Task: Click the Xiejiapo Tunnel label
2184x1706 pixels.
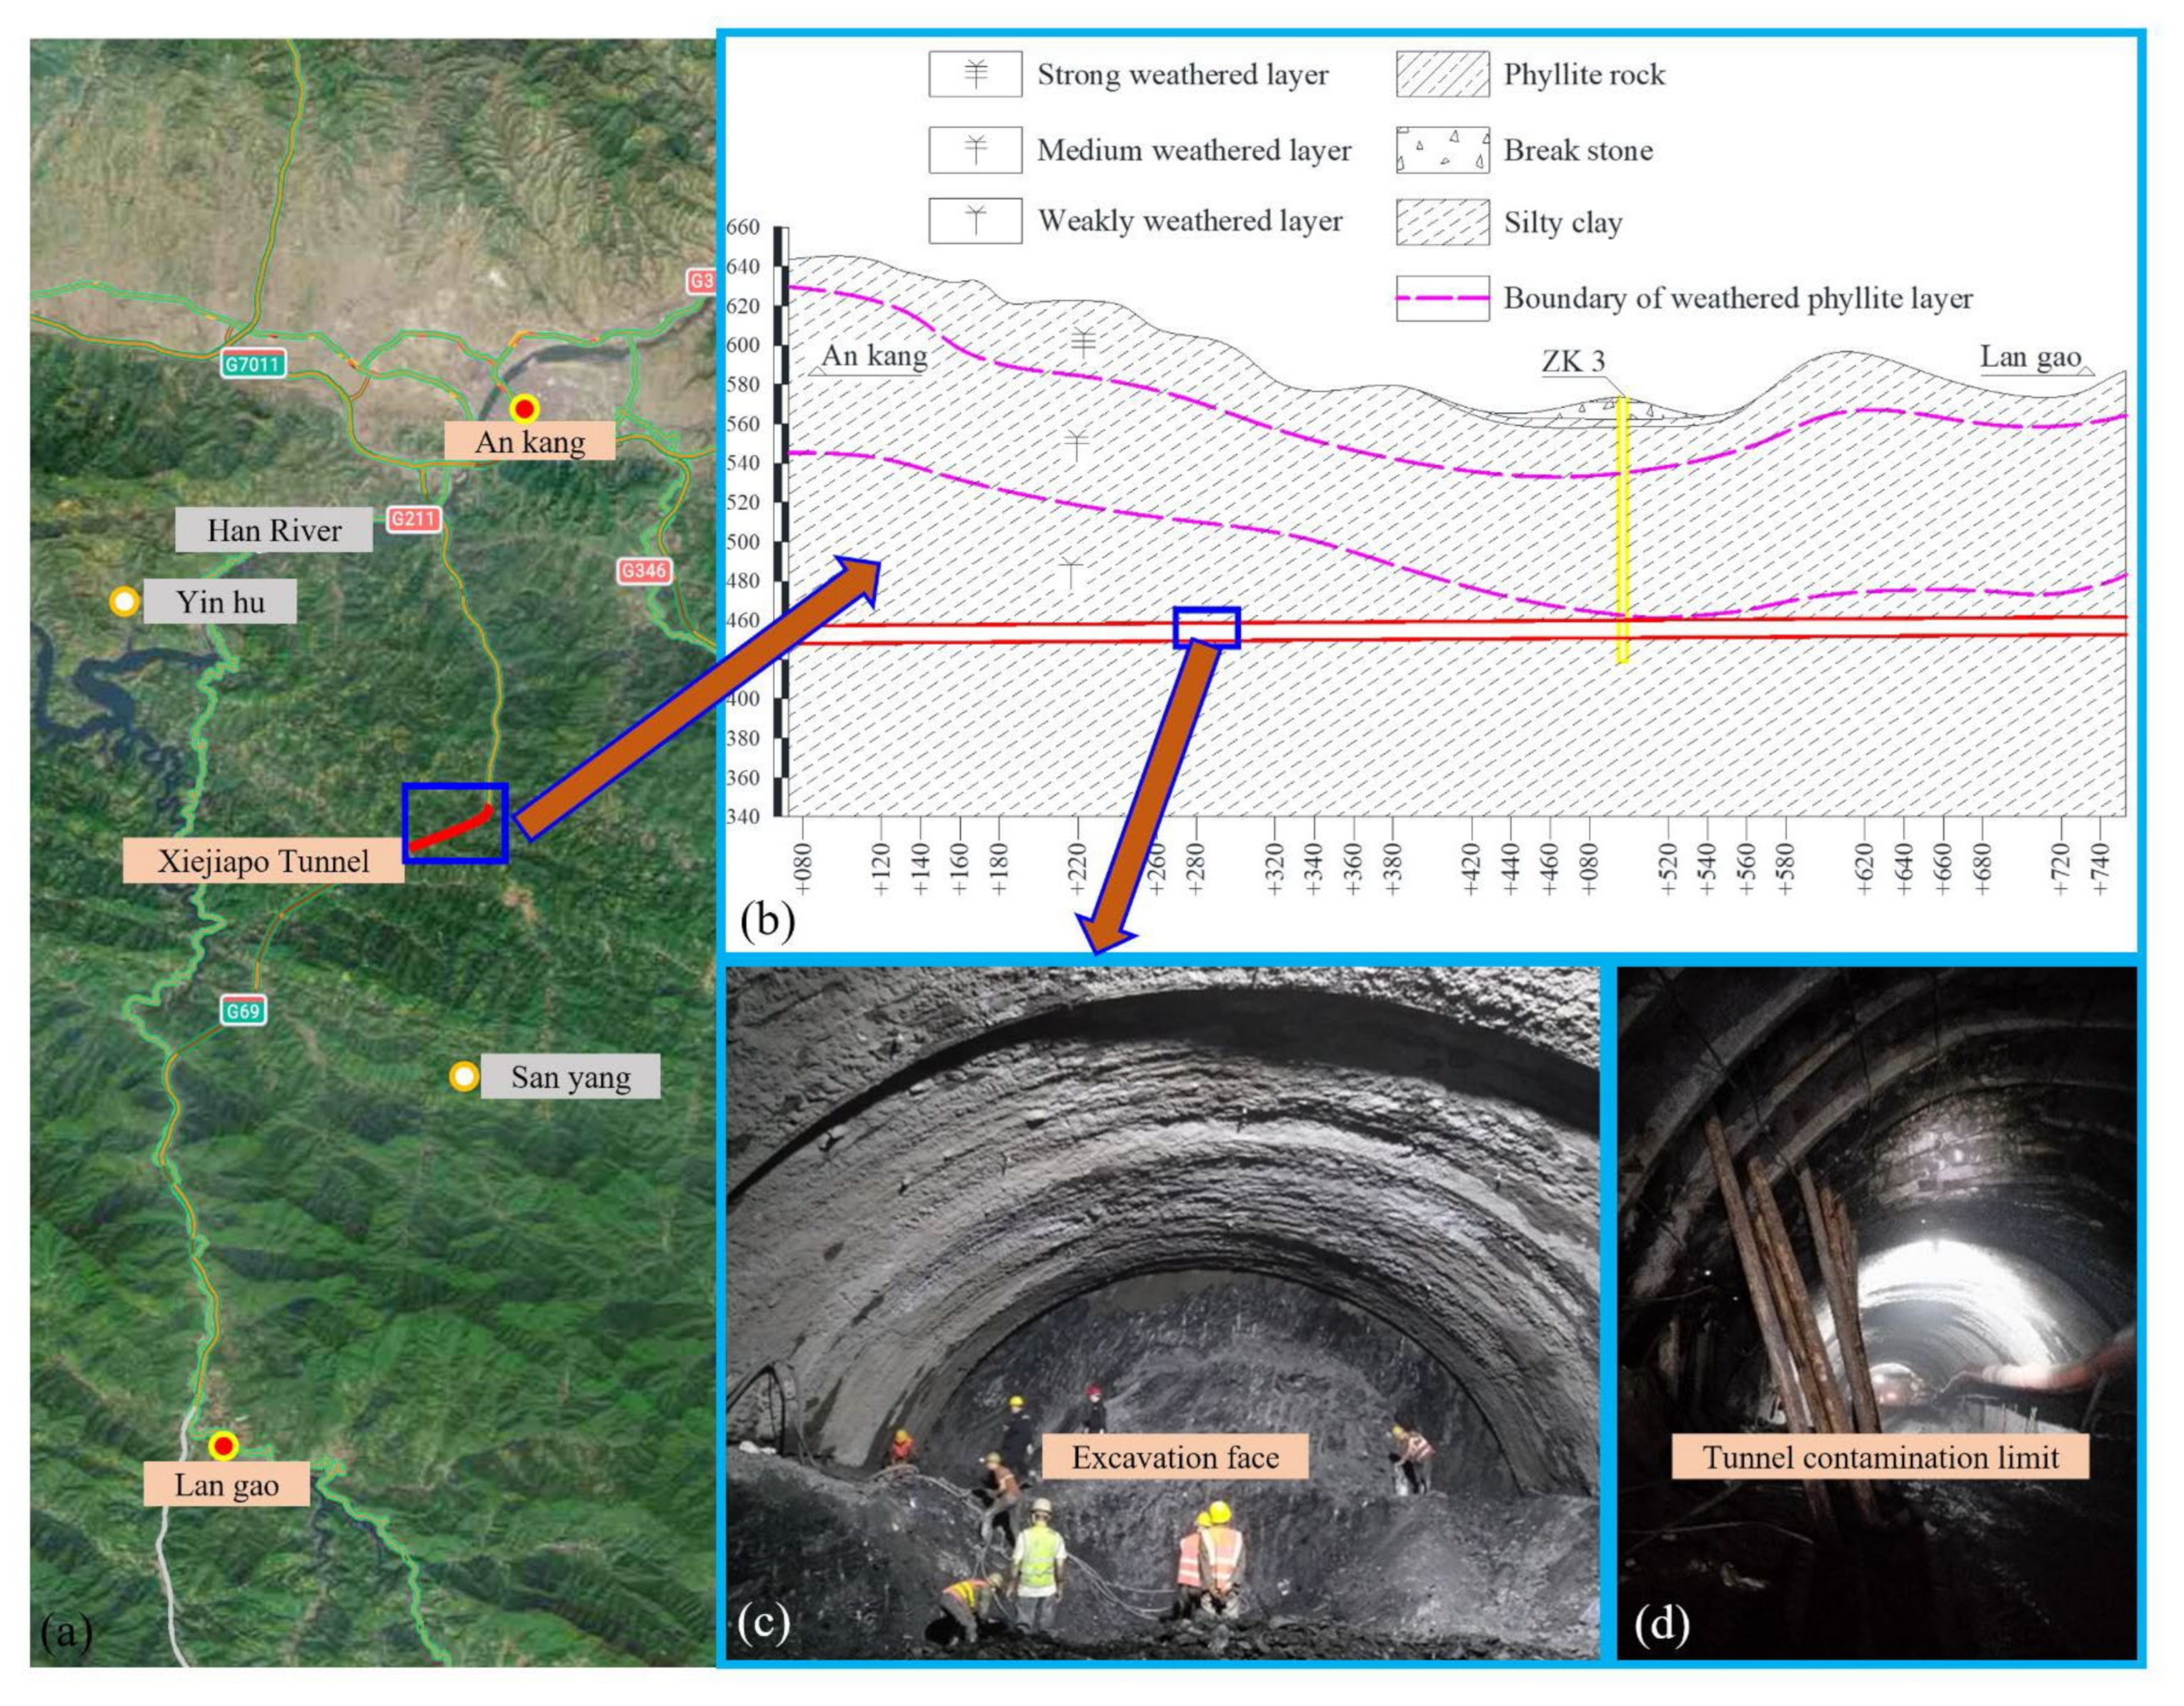Action: pyautogui.click(x=263, y=861)
